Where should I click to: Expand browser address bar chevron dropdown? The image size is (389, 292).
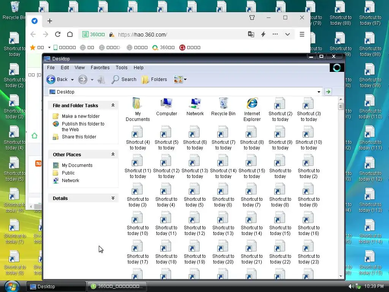288,34
